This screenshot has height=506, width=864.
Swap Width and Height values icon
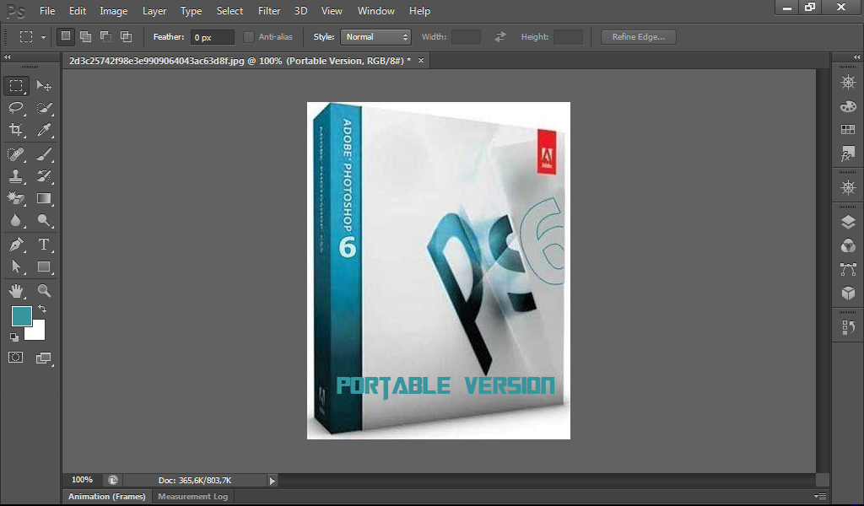(x=499, y=37)
